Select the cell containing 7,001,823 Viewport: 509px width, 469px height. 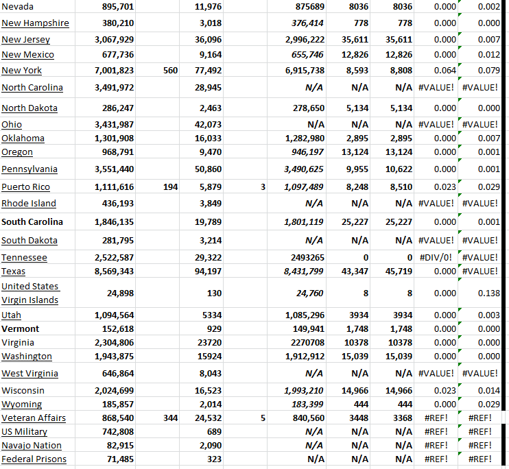[x=114, y=71]
